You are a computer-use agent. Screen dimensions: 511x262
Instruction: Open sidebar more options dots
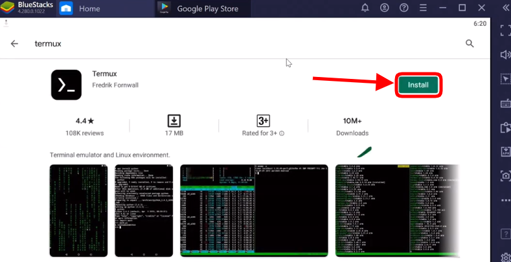[505, 201]
